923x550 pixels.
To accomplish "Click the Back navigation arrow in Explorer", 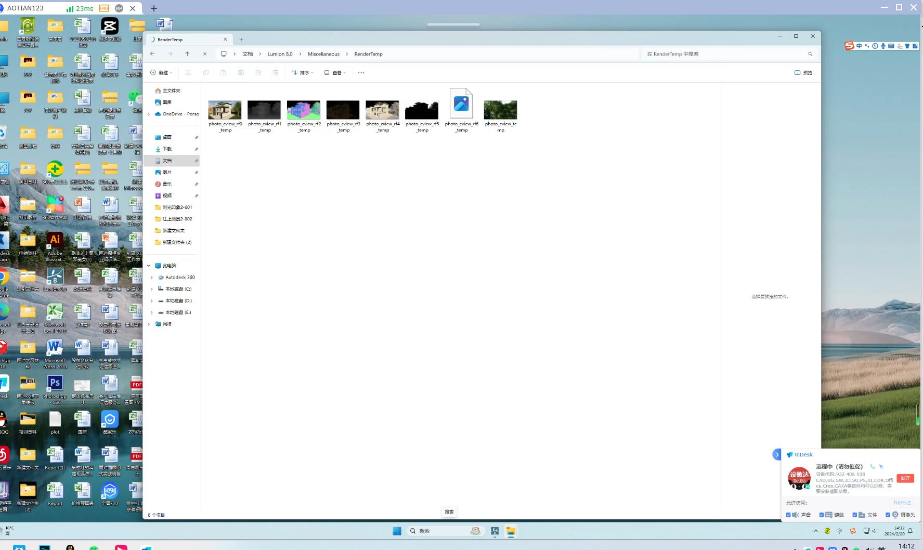I will (152, 54).
